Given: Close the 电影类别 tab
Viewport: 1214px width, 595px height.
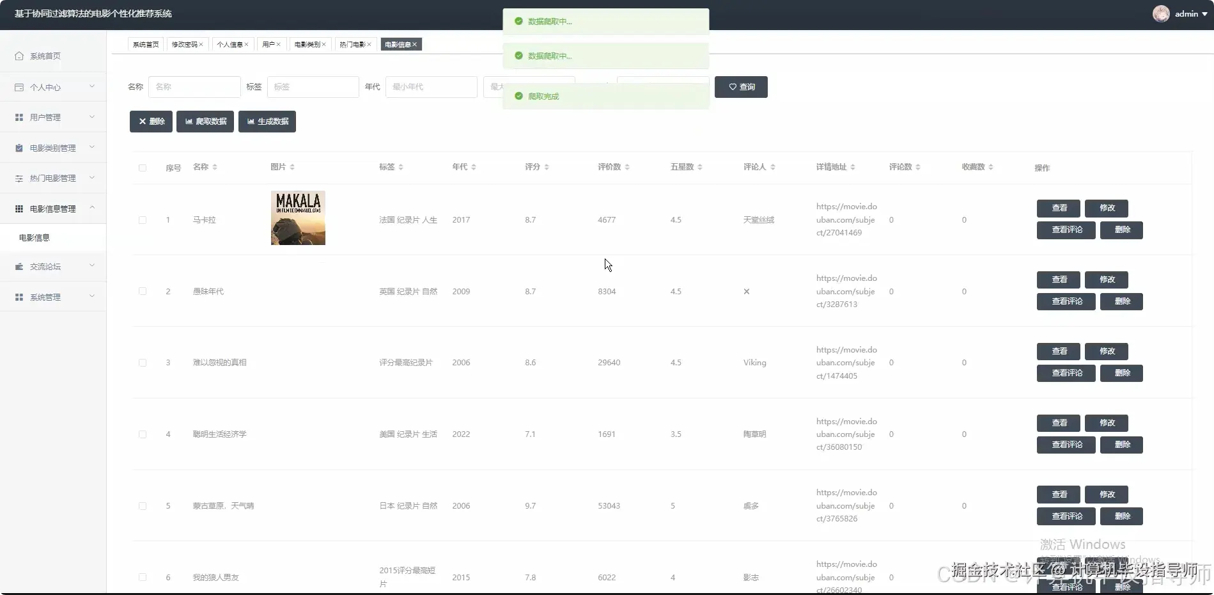Looking at the screenshot, I should pos(323,45).
